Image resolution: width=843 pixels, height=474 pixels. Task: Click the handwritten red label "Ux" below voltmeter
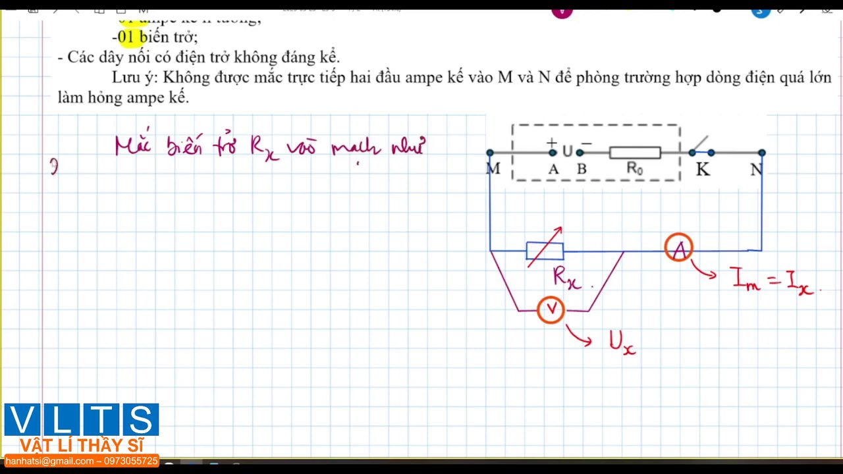tap(622, 342)
